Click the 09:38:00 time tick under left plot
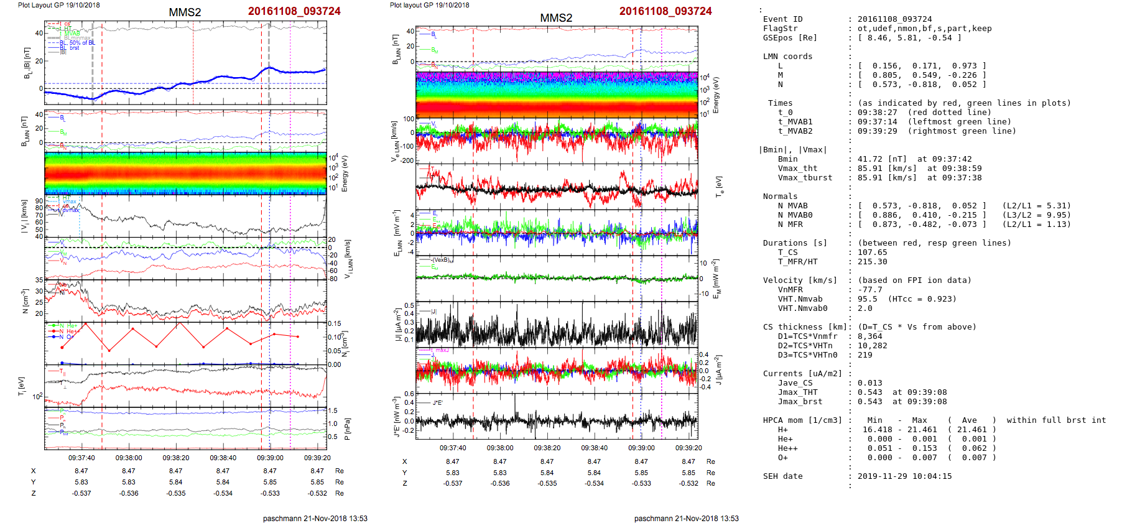The width and height of the screenshot is (1122, 523). 129,458
